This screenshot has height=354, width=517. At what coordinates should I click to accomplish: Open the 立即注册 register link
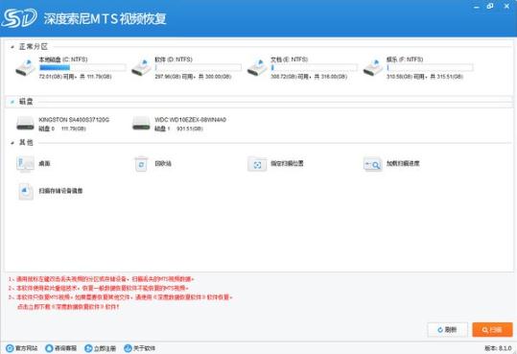pos(100,348)
